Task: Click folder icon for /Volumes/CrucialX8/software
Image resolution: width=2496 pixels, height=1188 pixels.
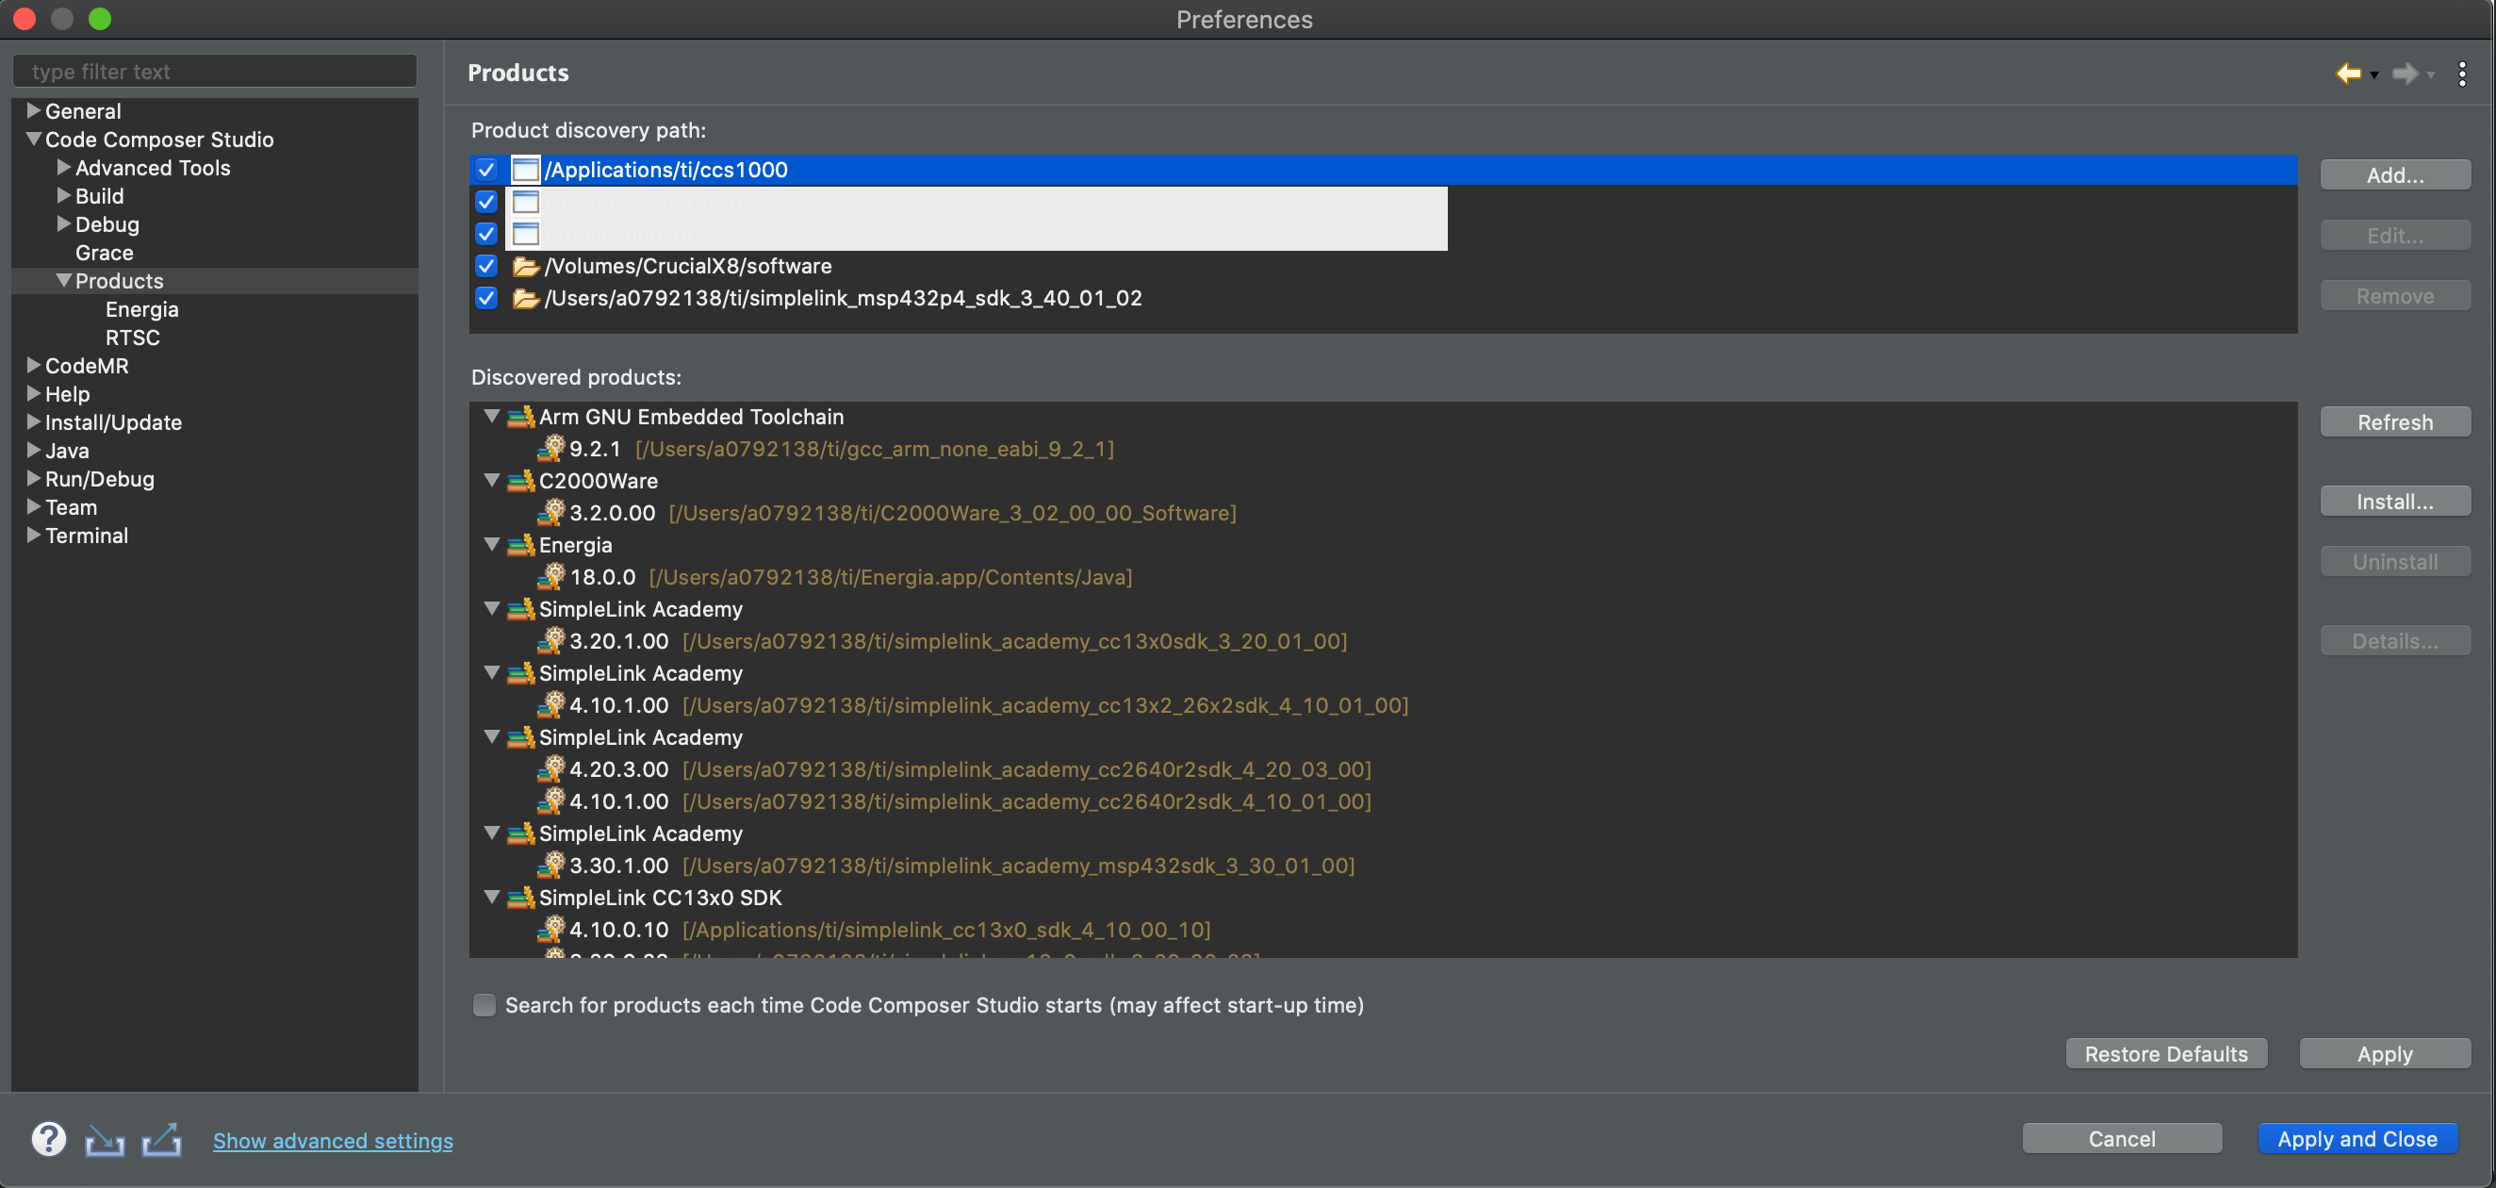Action: click(525, 267)
